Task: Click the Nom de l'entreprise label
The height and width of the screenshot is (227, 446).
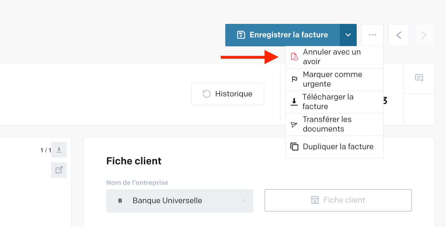Action: click(x=137, y=183)
